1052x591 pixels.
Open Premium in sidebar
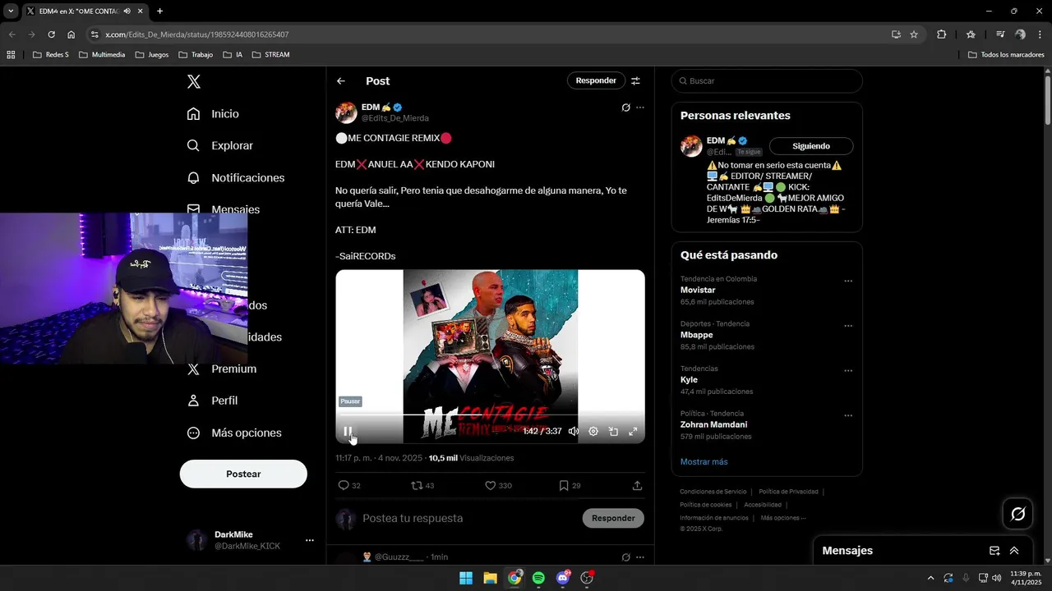222,369
